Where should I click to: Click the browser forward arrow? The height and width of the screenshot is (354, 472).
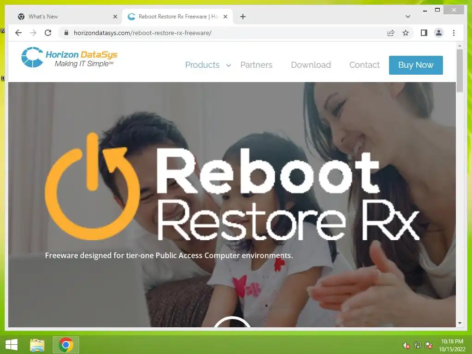33,33
